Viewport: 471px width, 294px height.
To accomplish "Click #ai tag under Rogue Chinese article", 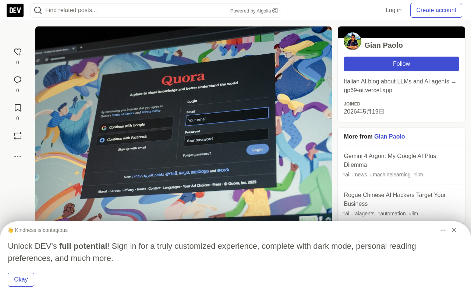I will 346,214.
